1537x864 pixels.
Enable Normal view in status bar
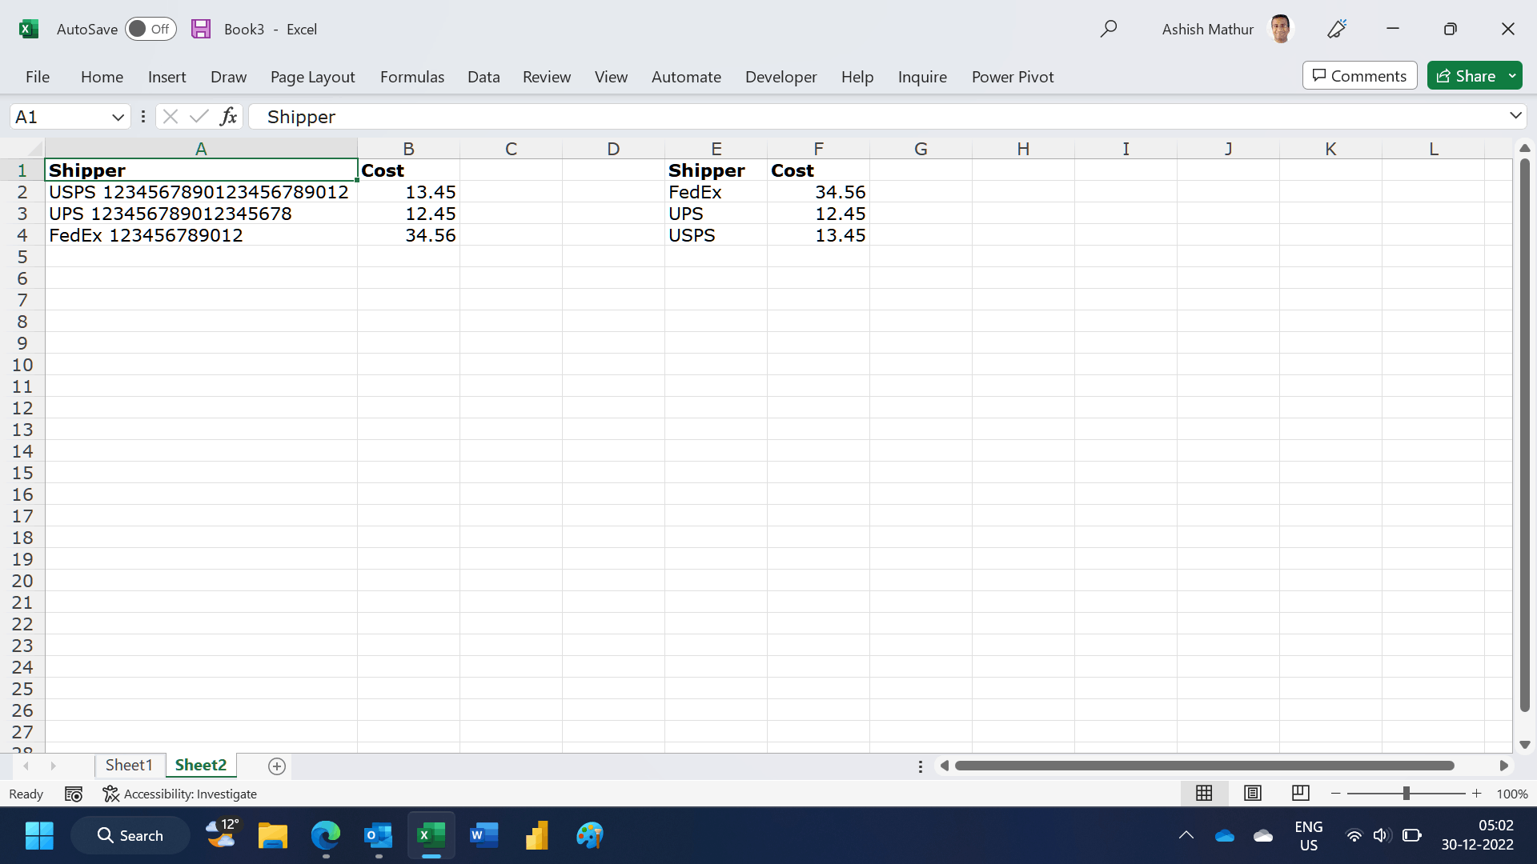point(1204,793)
